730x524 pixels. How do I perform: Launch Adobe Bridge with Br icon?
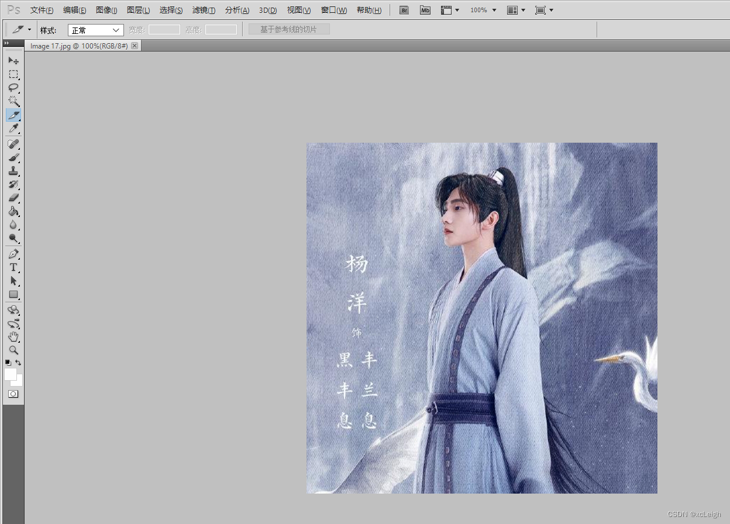[x=404, y=10]
